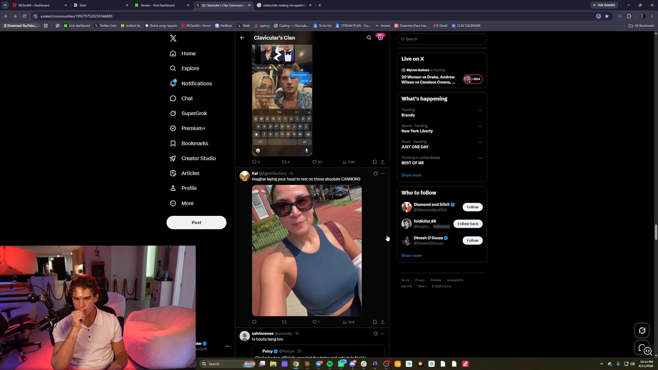Follow back foldkiller_69
This screenshot has width=658, height=370.
pyautogui.click(x=468, y=224)
